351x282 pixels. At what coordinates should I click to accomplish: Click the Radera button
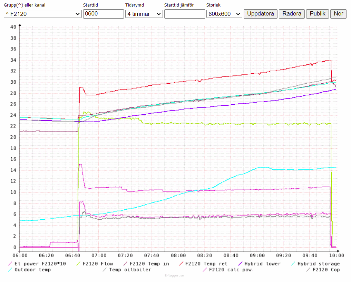pos(292,14)
